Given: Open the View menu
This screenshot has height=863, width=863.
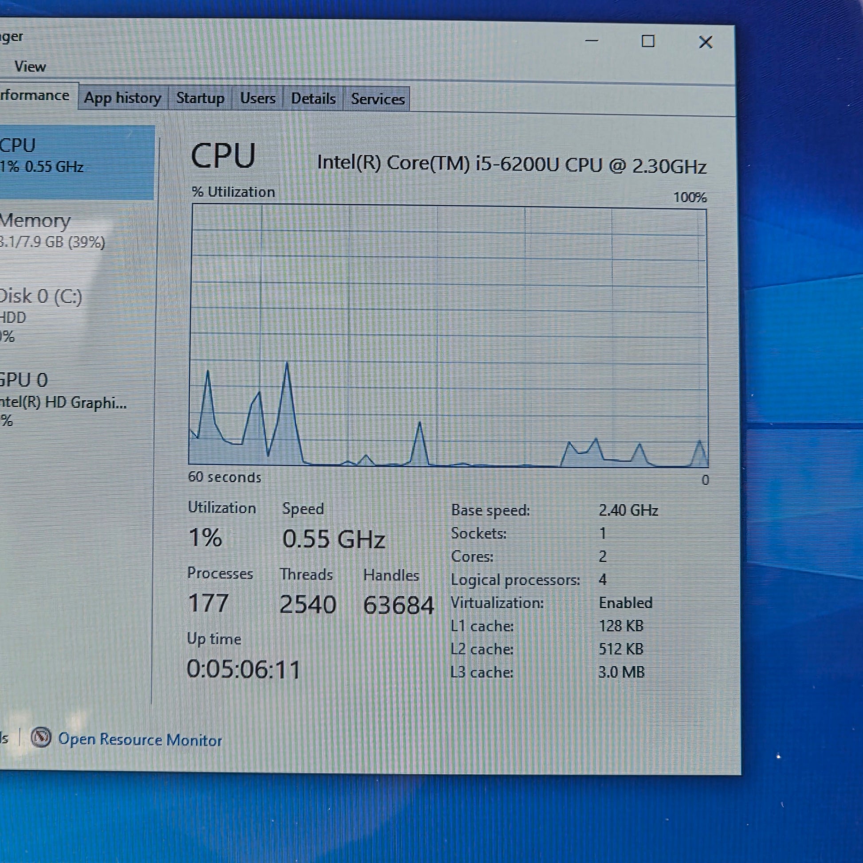Looking at the screenshot, I should point(30,67).
